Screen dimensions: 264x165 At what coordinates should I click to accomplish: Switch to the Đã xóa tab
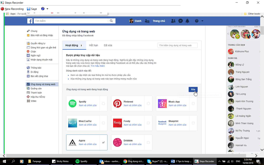108,45
